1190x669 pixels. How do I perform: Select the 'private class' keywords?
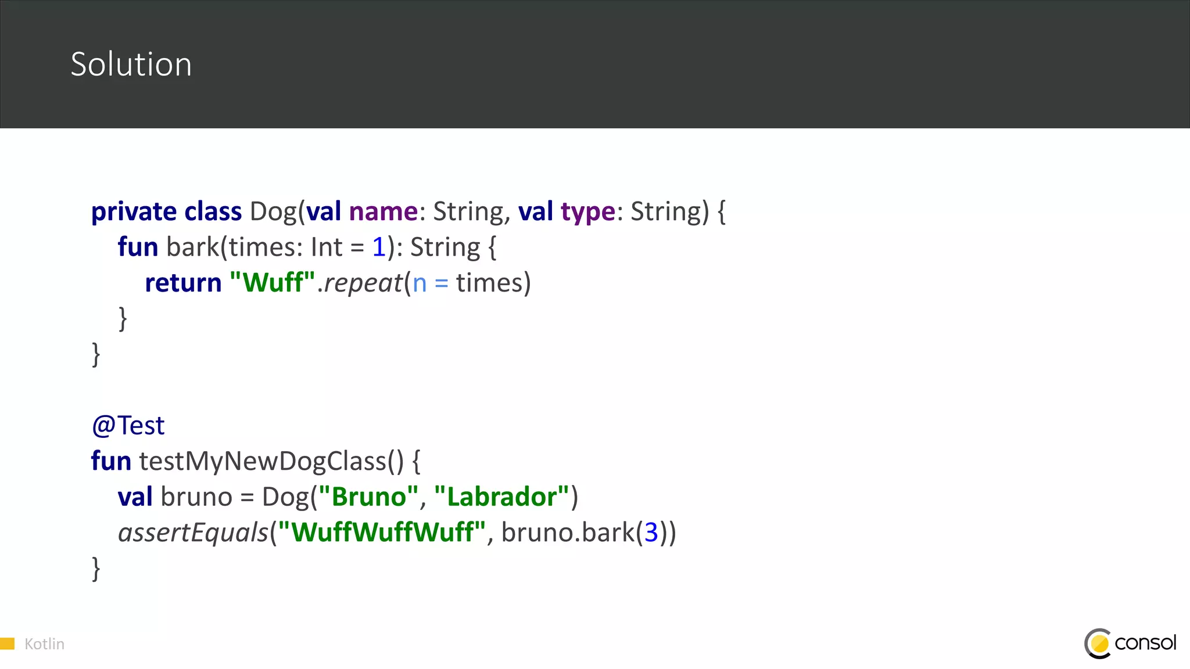(x=166, y=212)
